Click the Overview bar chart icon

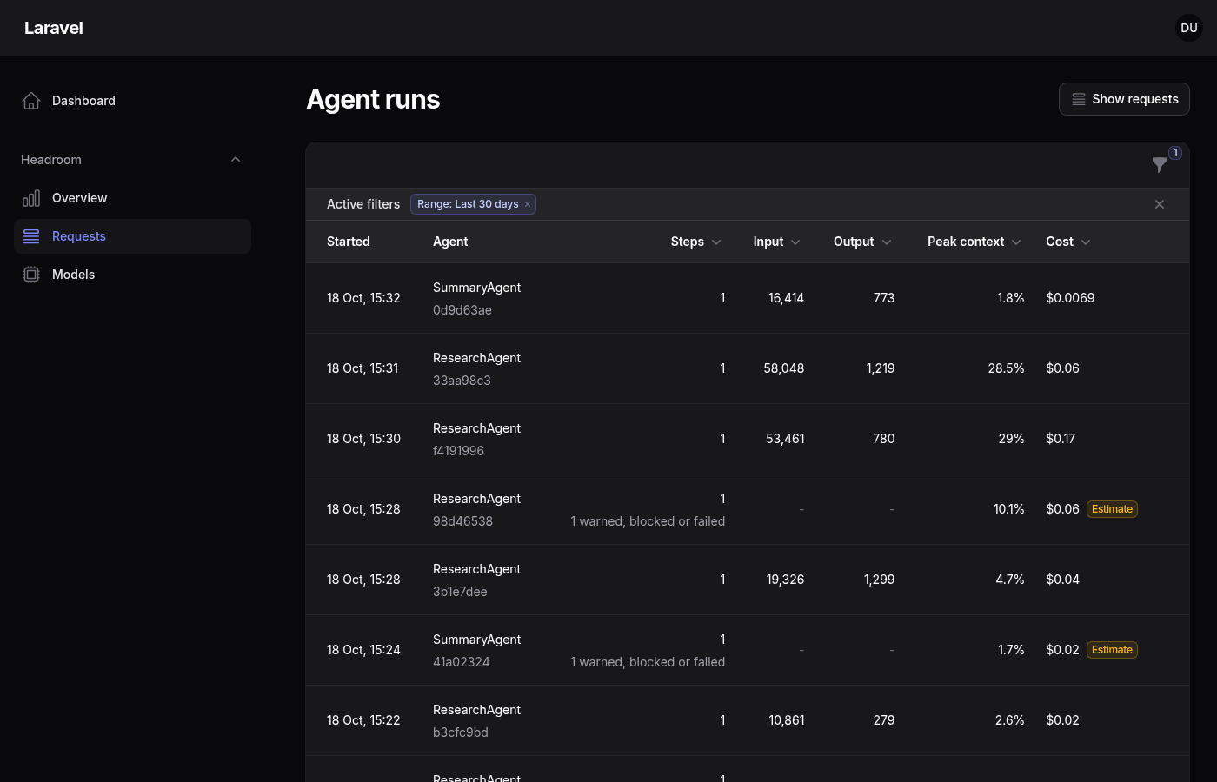coord(31,198)
